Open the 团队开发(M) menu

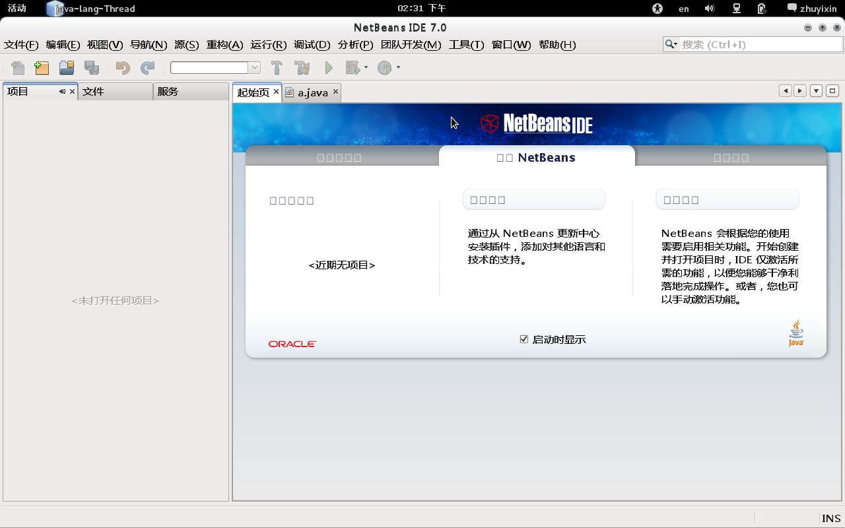(411, 45)
